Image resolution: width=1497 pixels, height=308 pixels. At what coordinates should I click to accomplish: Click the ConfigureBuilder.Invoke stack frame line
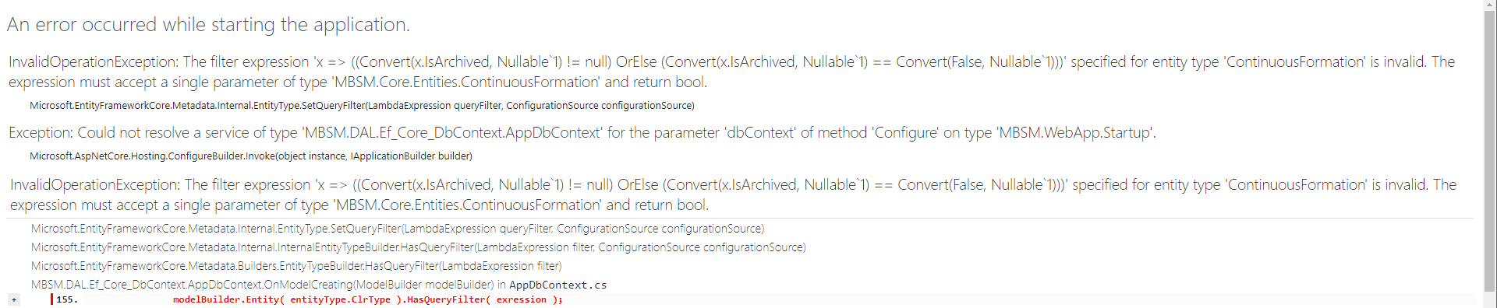click(x=251, y=156)
